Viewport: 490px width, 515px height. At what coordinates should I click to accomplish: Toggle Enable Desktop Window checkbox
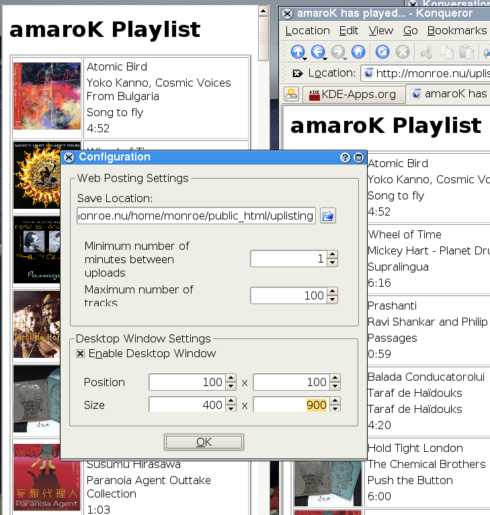(80, 354)
